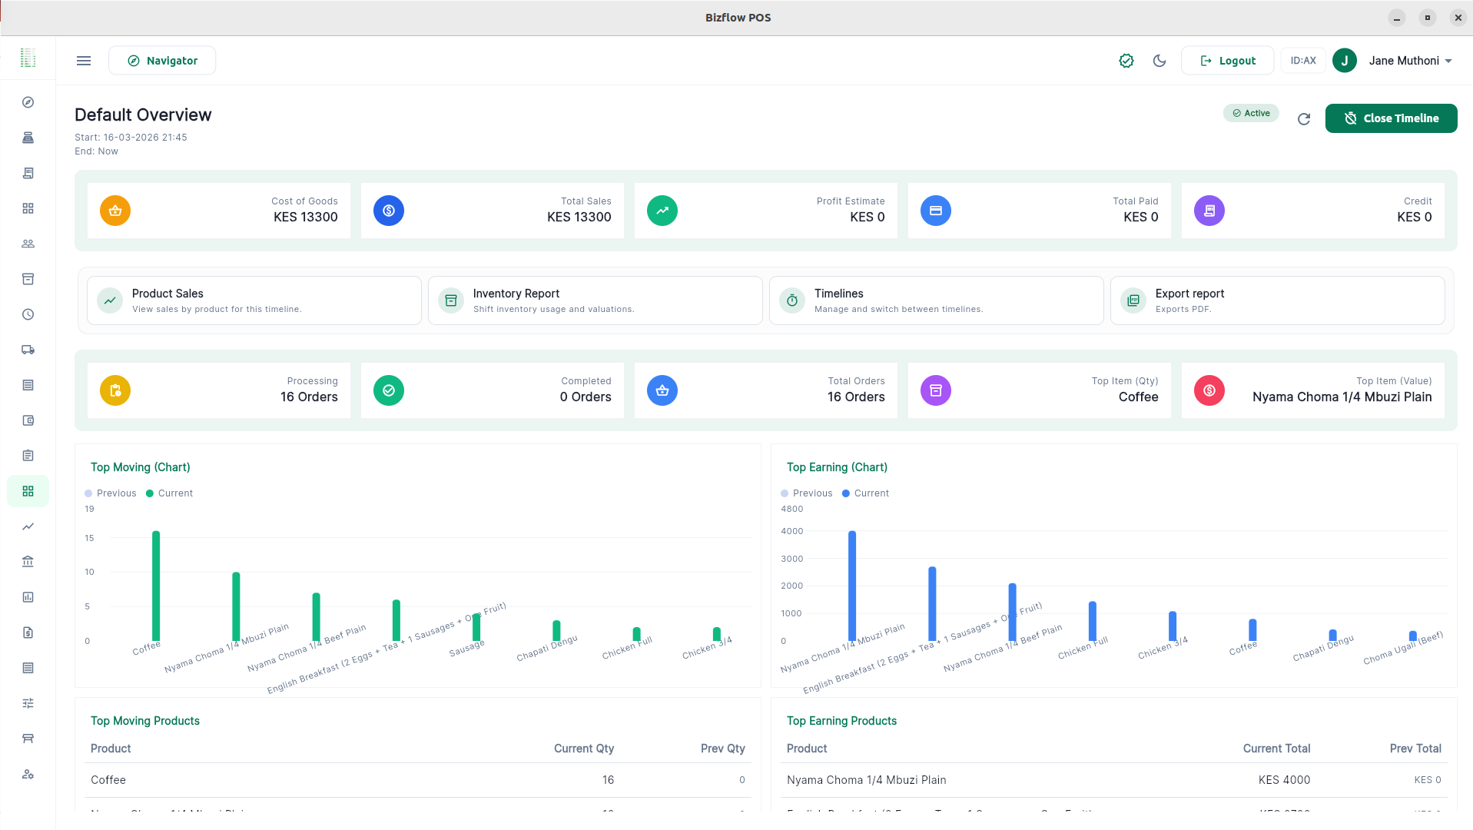1473x830 pixels.
Task: Open the Timelines card
Action: pyautogui.click(x=936, y=300)
